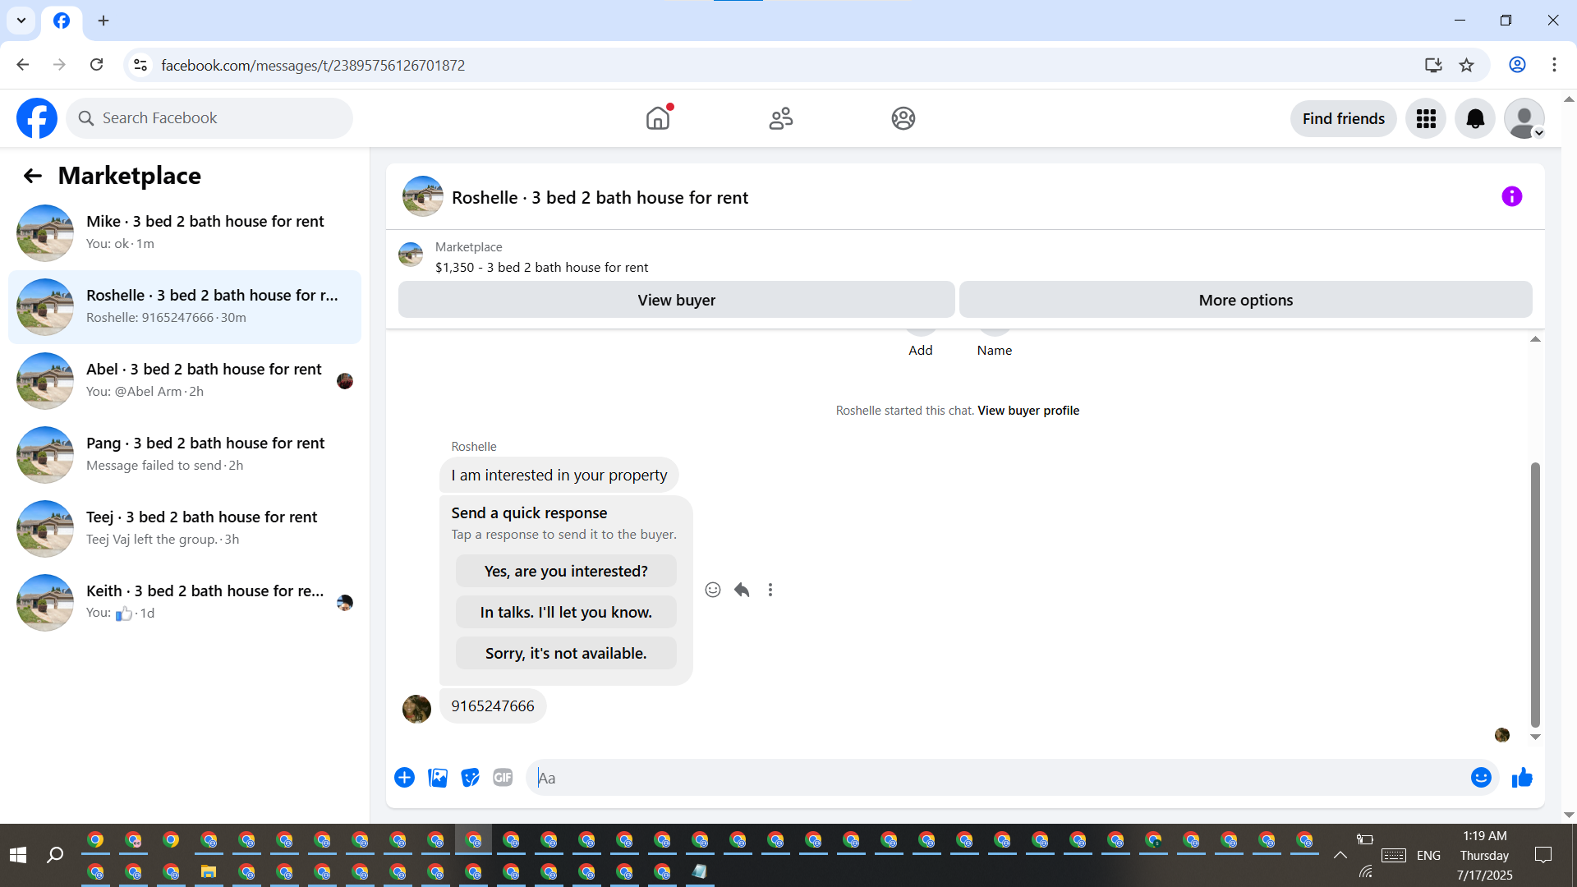Click the ENG language indicator
The height and width of the screenshot is (887, 1577).
1428,856
